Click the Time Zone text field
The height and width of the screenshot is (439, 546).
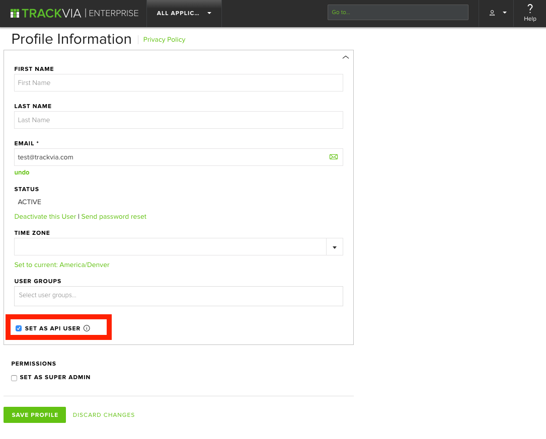170,246
